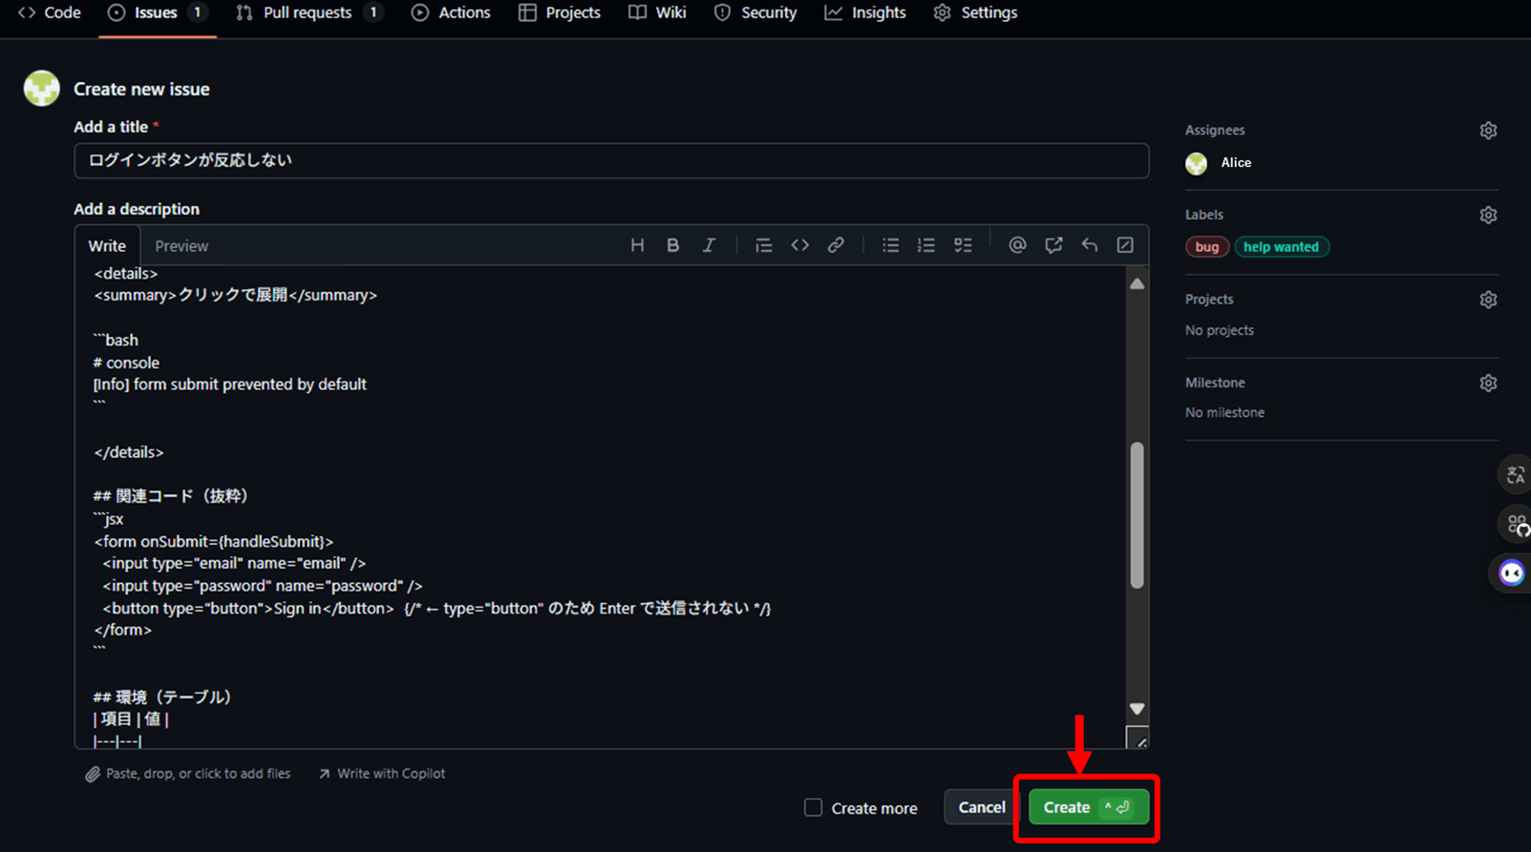Click the description scrollbar thumb
Image resolution: width=1531 pixels, height=852 pixels.
(1137, 515)
